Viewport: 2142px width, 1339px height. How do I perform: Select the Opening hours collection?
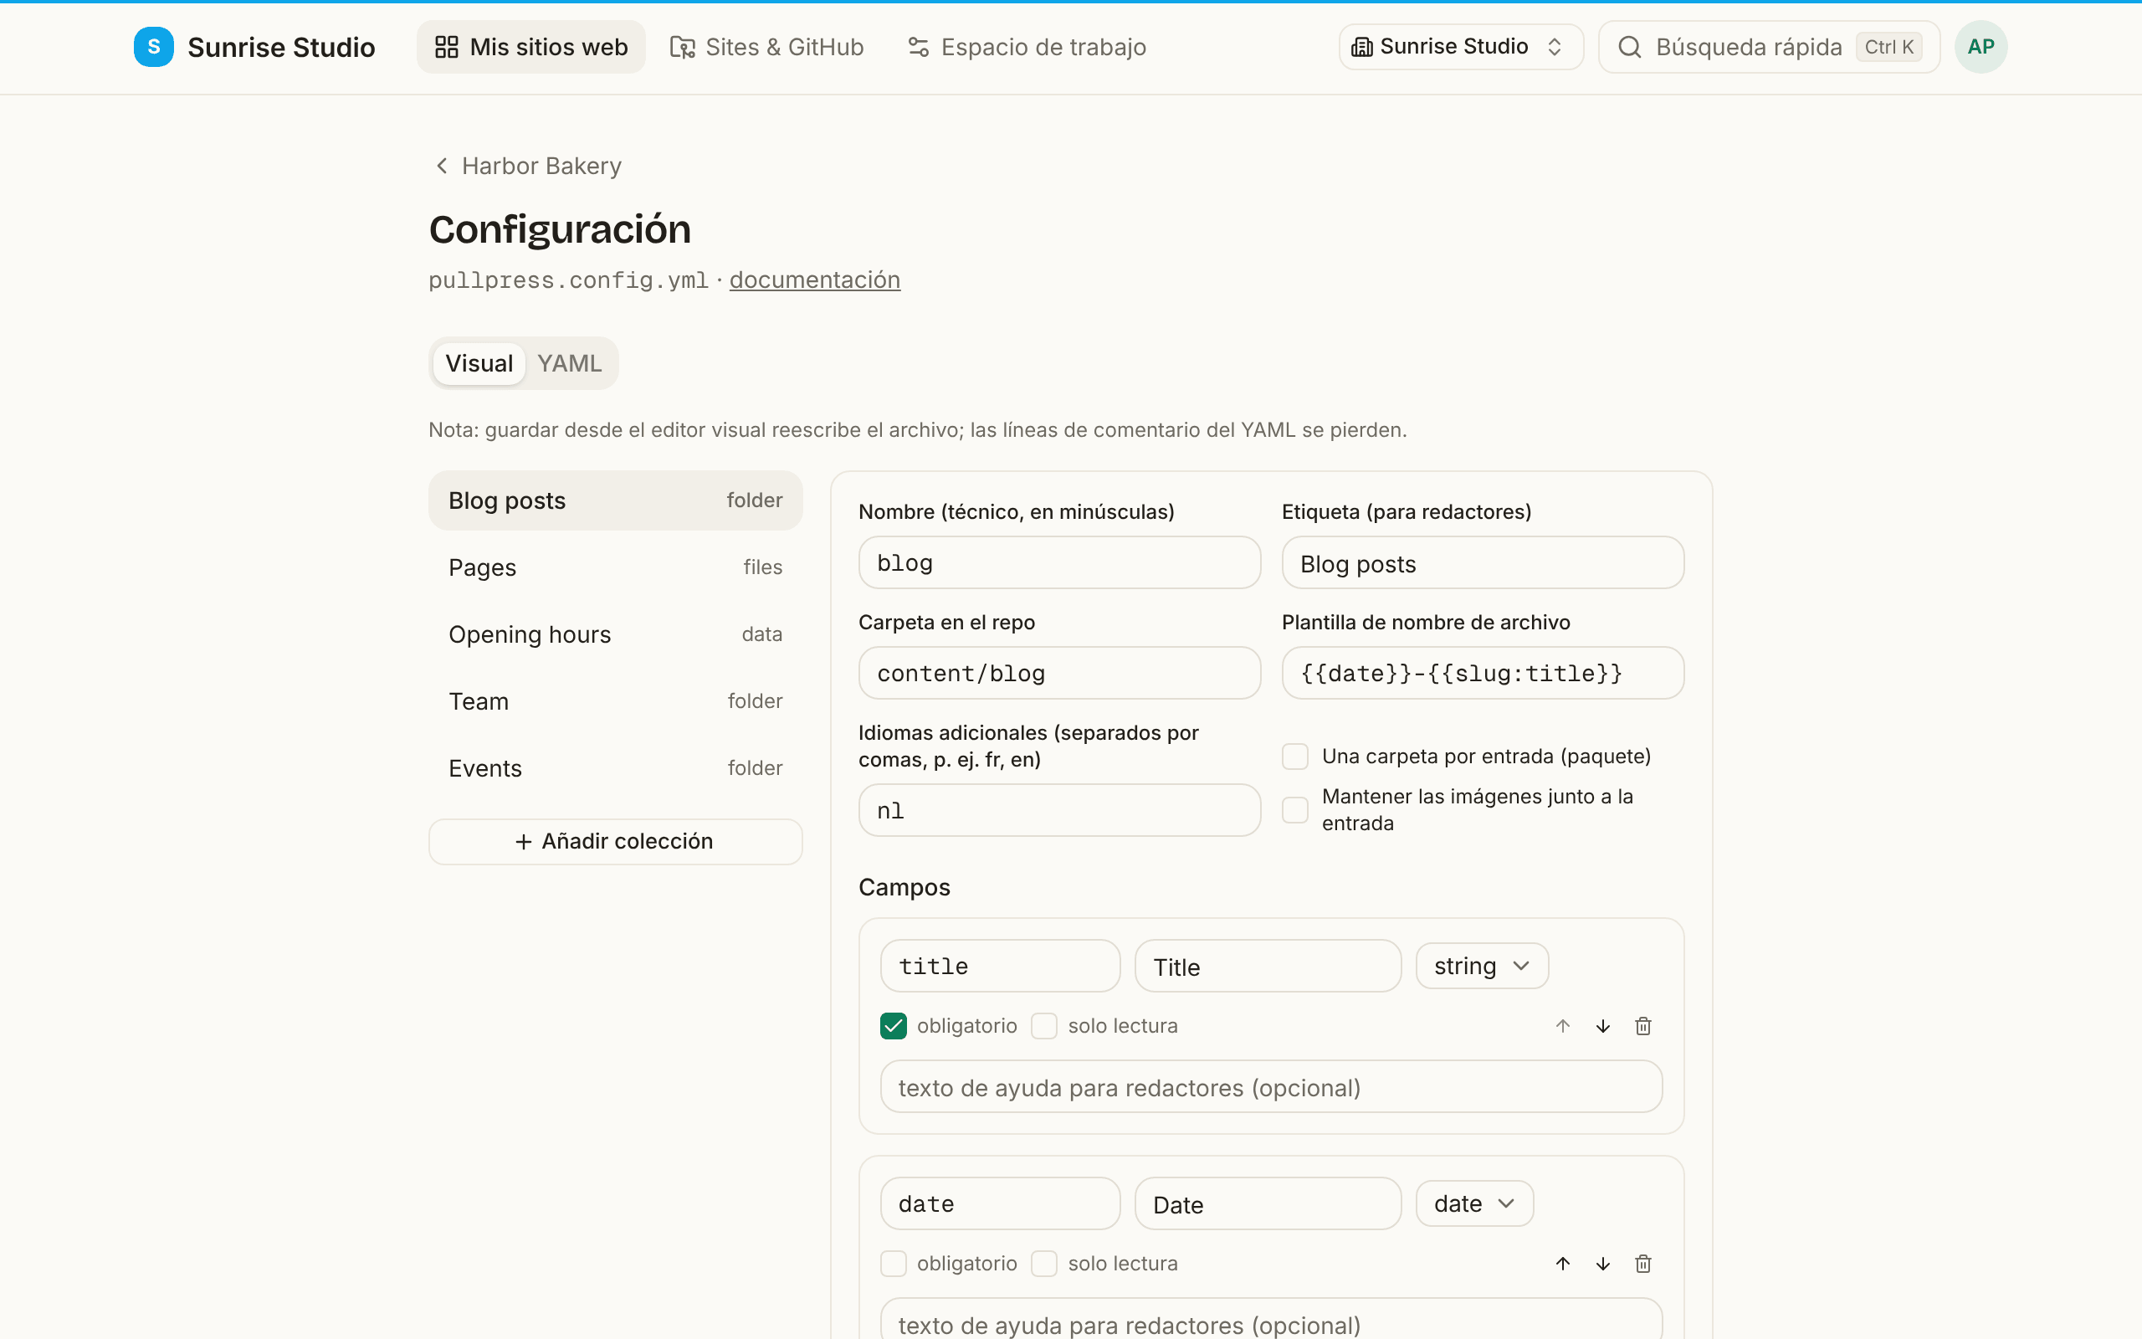point(615,634)
